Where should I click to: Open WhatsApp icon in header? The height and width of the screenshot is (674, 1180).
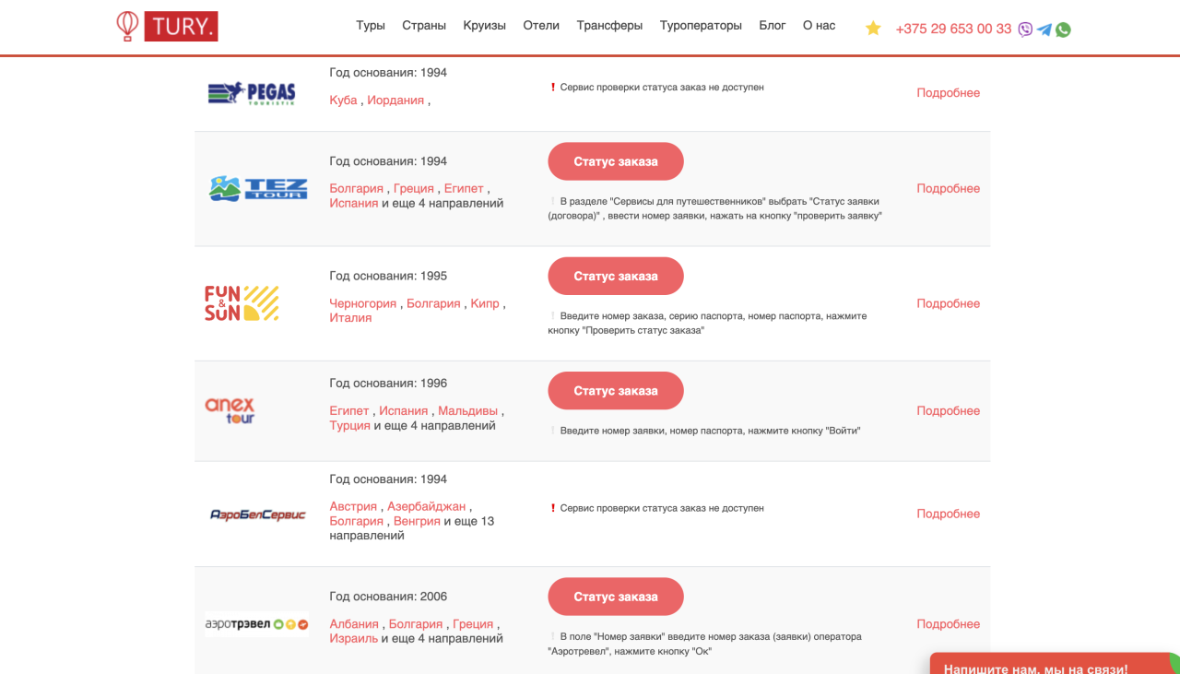click(1063, 30)
